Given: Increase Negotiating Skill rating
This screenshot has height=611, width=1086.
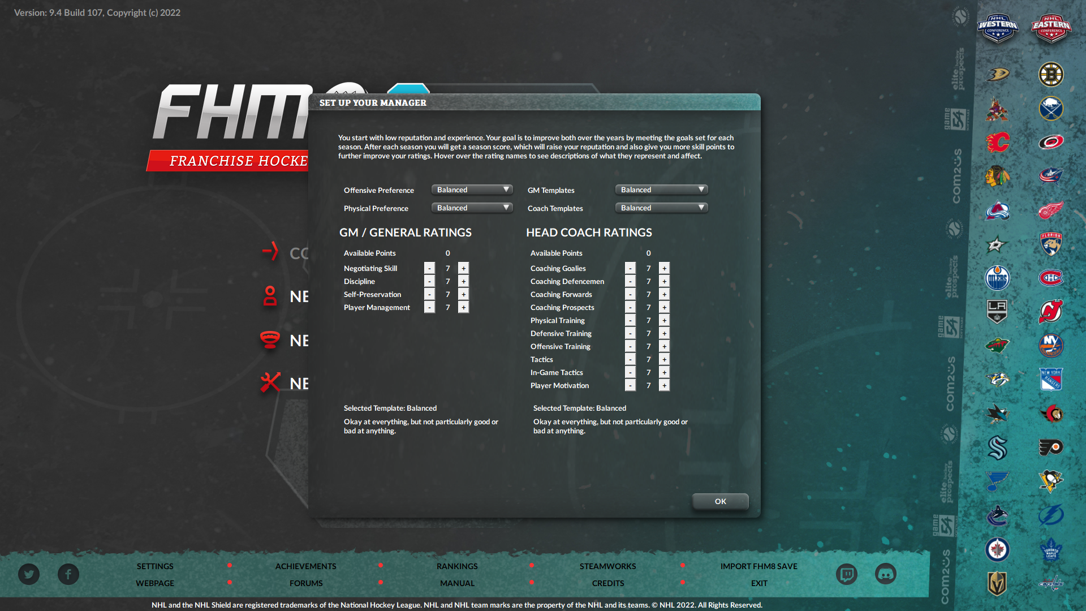Looking at the screenshot, I should click(x=463, y=268).
